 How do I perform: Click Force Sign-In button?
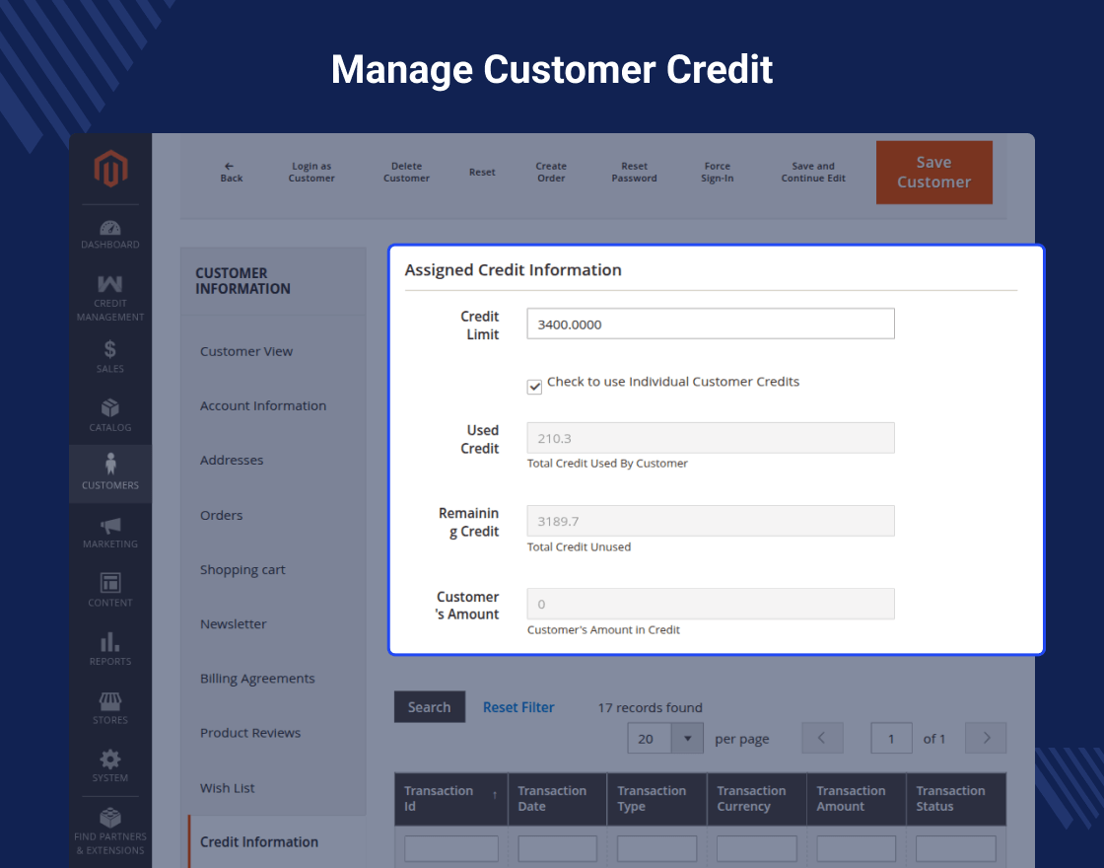(x=717, y=172)
